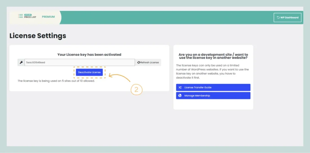
Task: Click the globe icon on Manage Membership
Action: (180, 95)
